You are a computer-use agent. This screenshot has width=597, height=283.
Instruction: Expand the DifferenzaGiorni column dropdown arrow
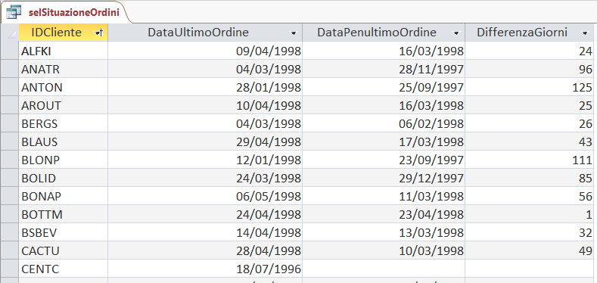click(x=585, y=33)
